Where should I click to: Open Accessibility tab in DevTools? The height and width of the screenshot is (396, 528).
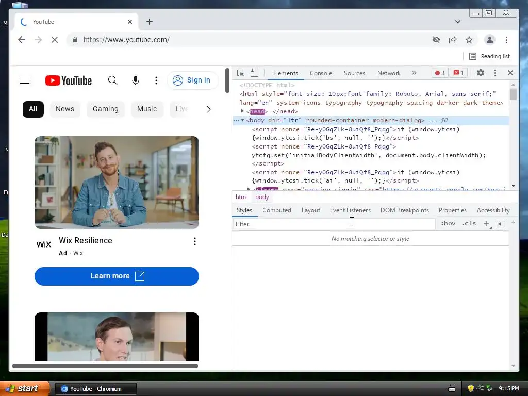(493, 210)
